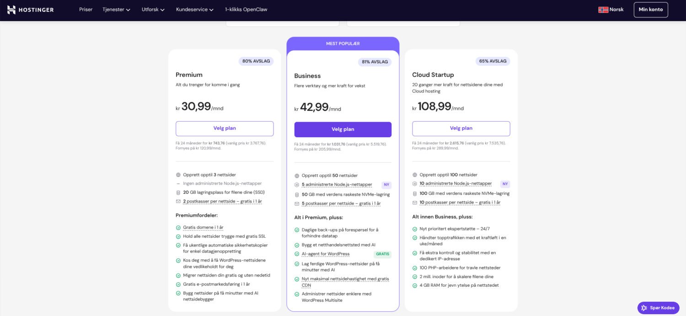This screenshot has height=316, width=686.
Task: Expand the Utforsk dropdown menu
Action: coord(153,10)
